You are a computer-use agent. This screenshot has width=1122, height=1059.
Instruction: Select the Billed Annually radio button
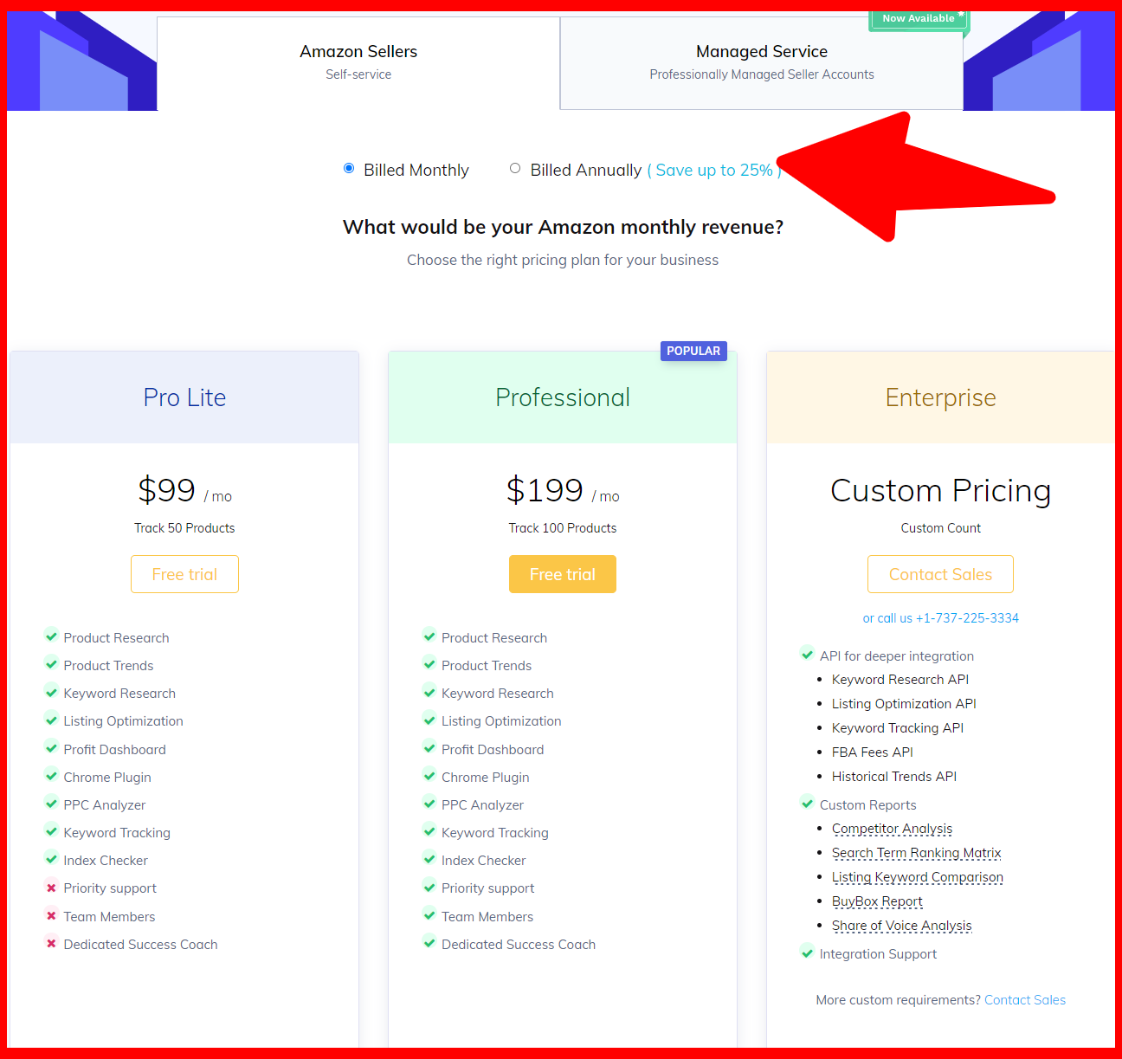coord(515,168)
